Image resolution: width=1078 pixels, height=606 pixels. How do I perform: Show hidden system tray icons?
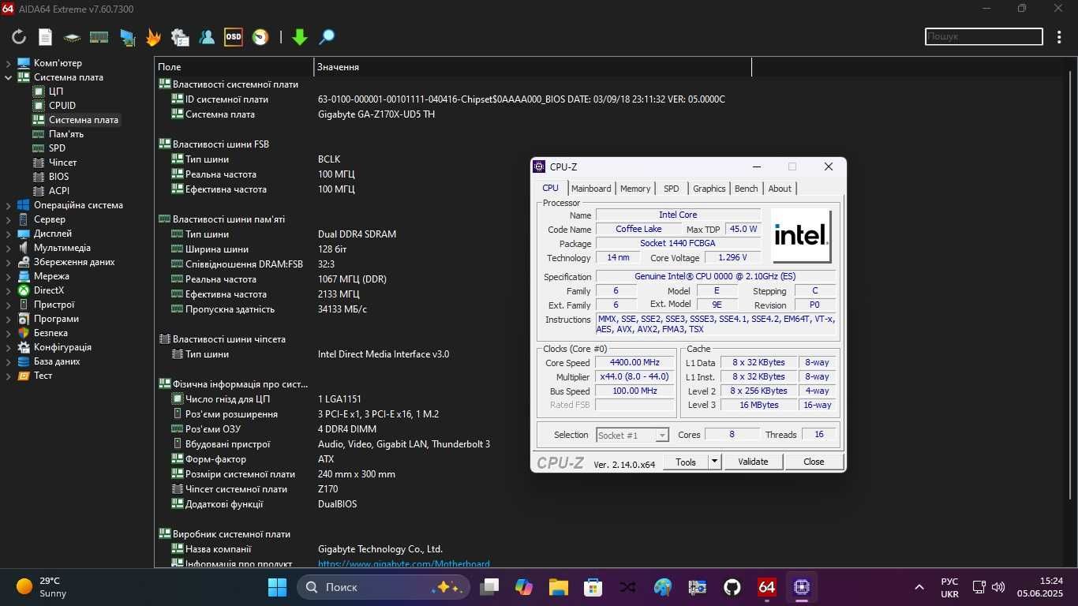(919, 587)
